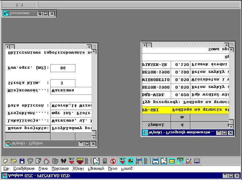Click the Strefa klim. field showing 3
The width and height of the screenshot is (242, 180).
click(x=63, y=83)
